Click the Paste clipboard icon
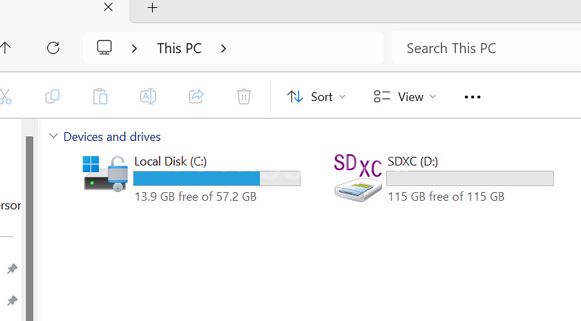Viewport: 581px width, 321px height. 100,96
